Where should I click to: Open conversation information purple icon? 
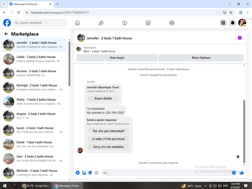(240, 38)
